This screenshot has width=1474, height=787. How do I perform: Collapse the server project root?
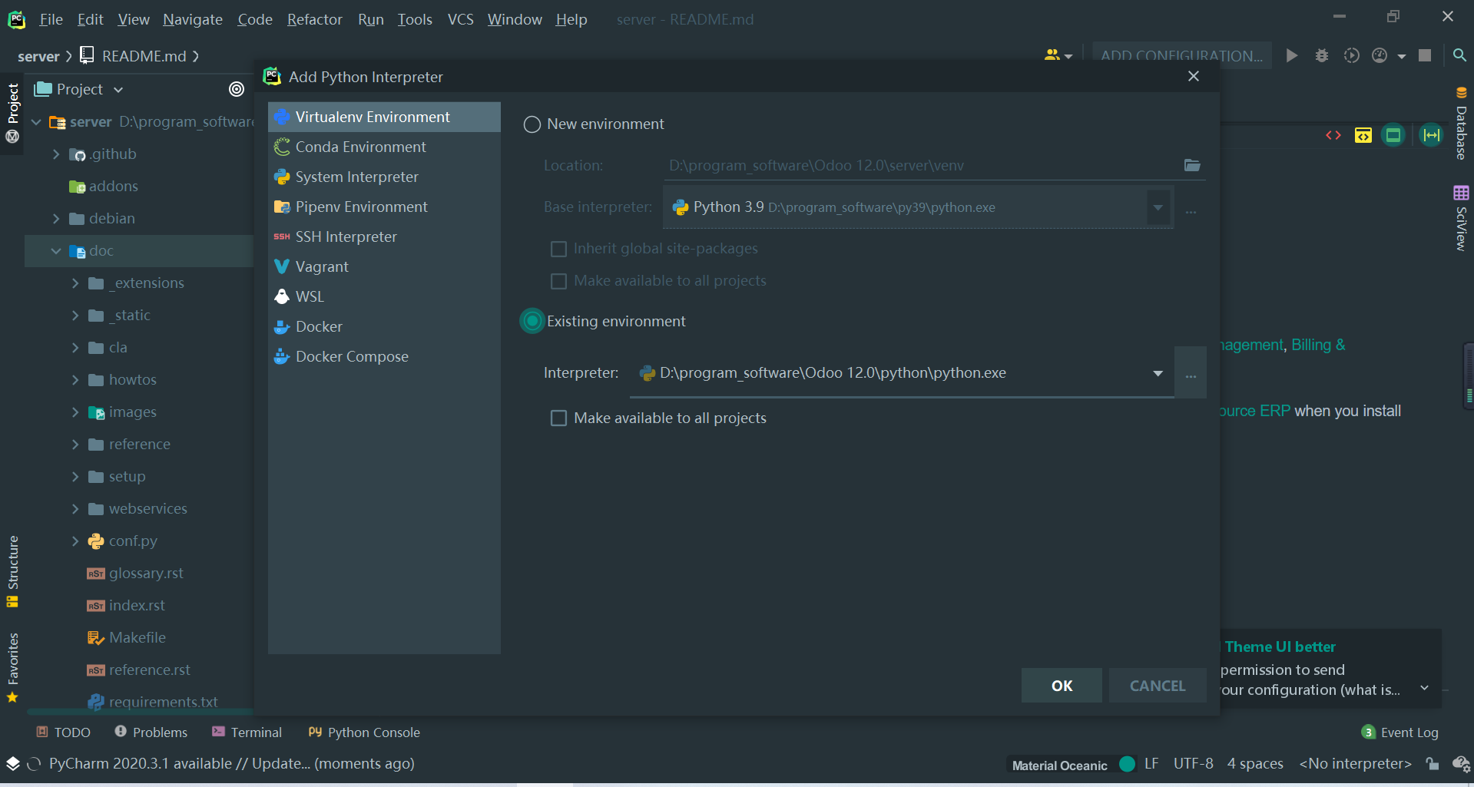pos(36,122)
